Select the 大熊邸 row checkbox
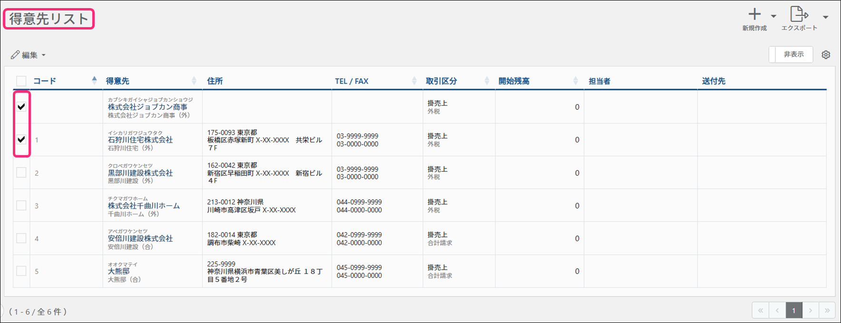This screenshot has height=323, width=841. [21, 271]
